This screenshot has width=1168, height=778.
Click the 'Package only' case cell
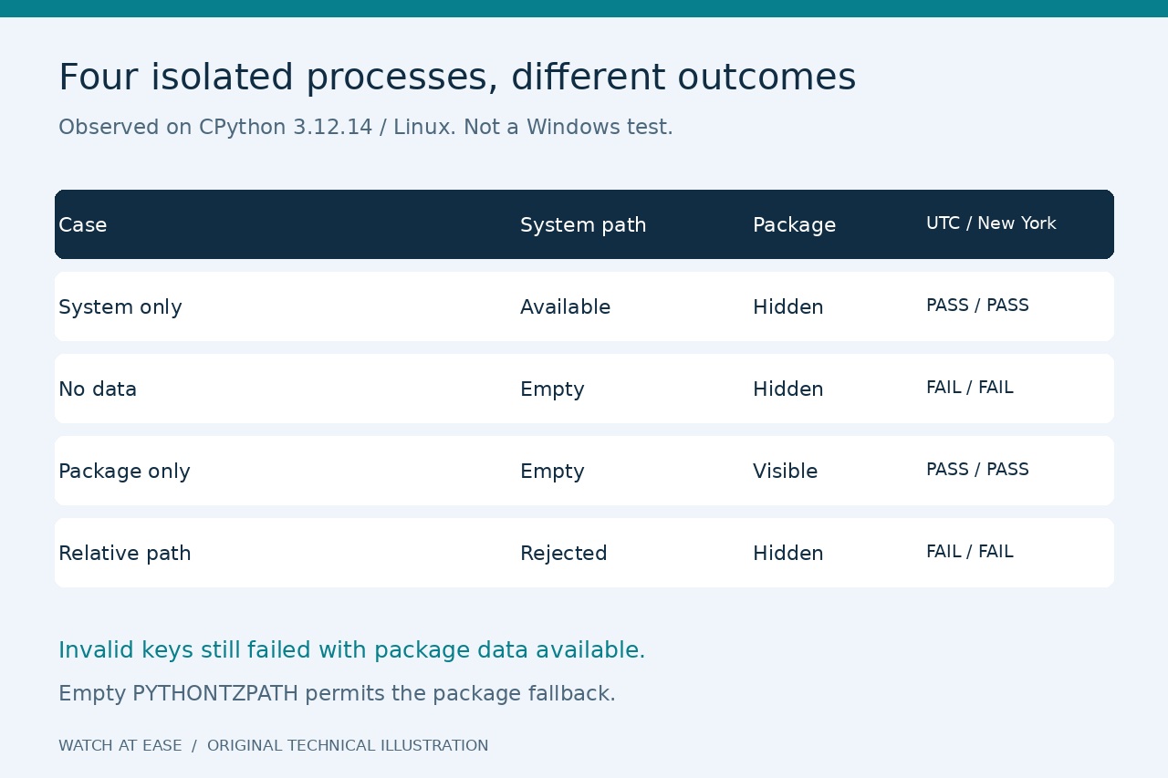click(124, 472)
